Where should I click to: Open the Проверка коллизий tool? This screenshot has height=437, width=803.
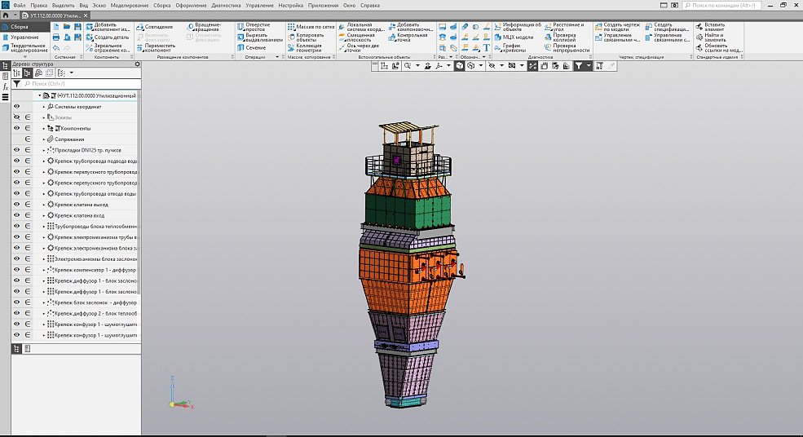(564, 37)
